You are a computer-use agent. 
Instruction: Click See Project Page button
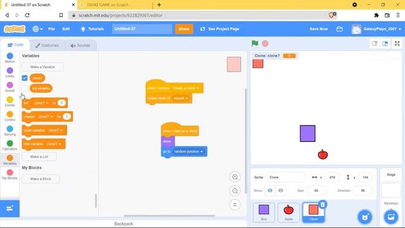pos(220,29)
